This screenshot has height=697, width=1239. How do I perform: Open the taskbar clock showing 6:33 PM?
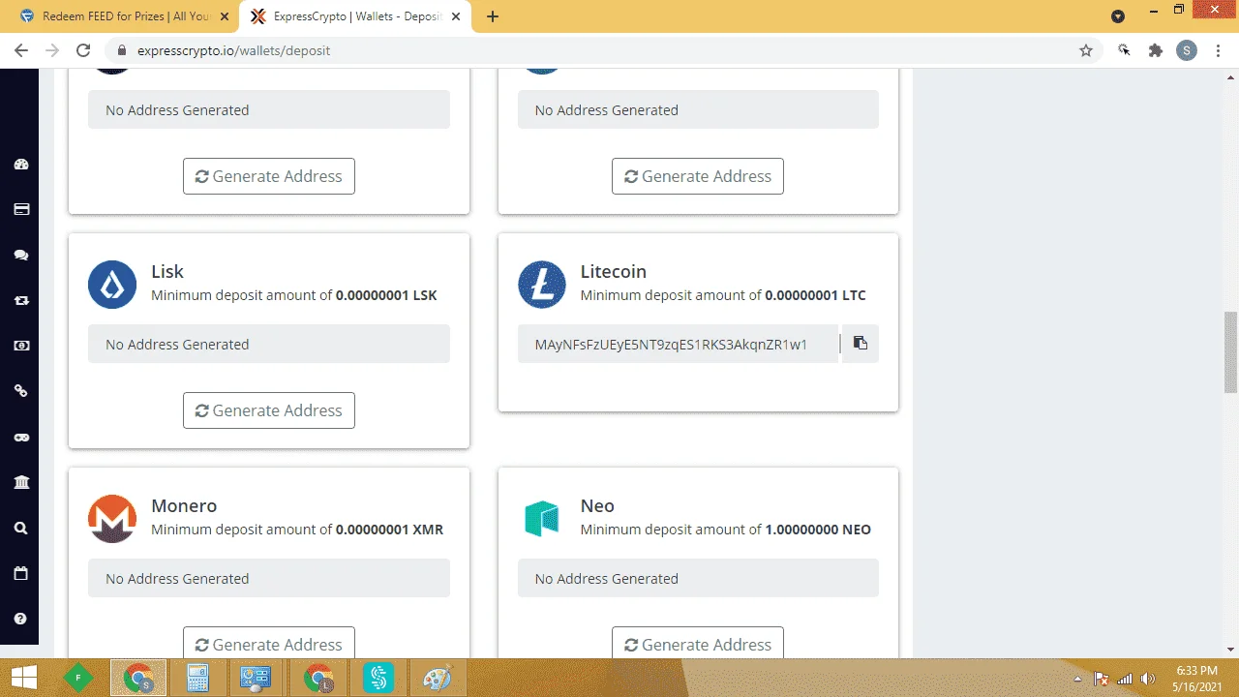1197,679
